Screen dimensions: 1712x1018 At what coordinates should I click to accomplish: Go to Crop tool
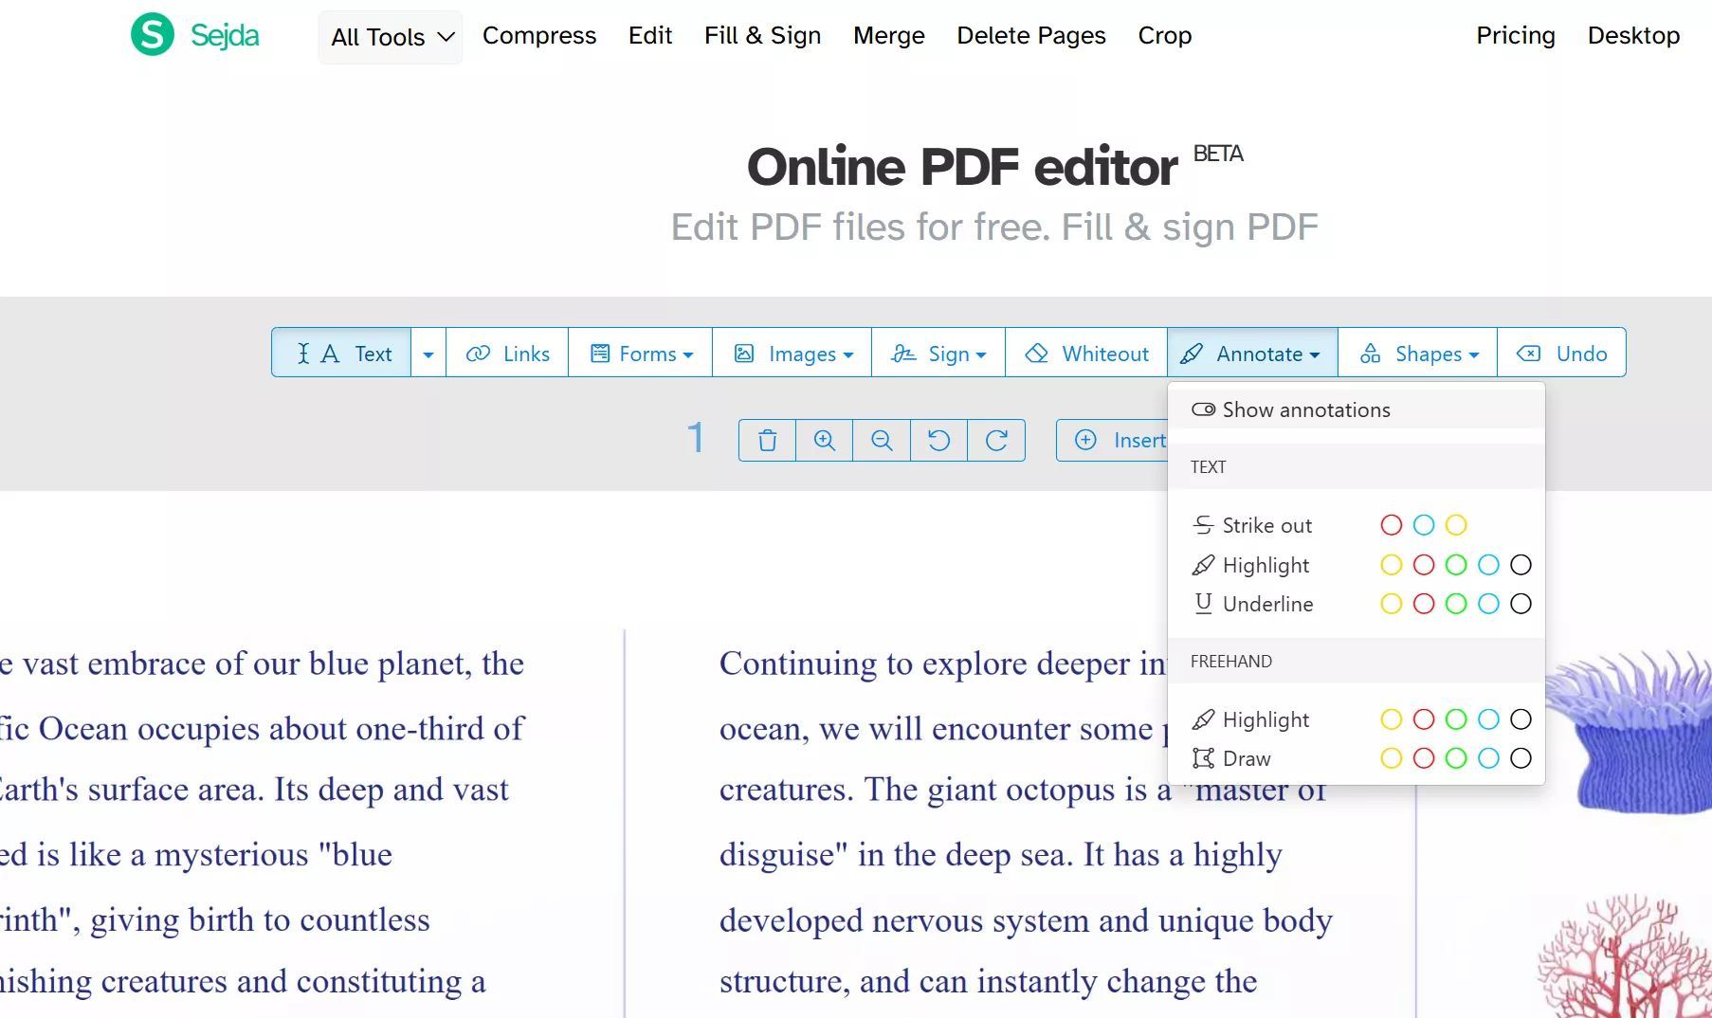click(1165, 35)
